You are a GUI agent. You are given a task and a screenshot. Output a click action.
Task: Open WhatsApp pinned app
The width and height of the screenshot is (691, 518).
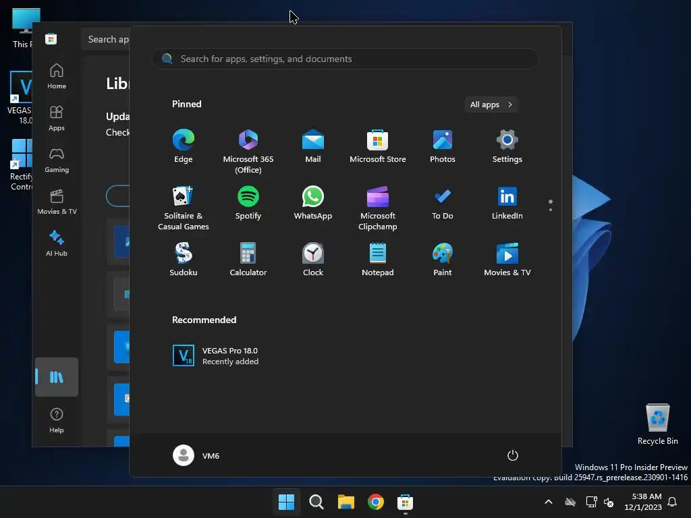click(x=313, y=203)
